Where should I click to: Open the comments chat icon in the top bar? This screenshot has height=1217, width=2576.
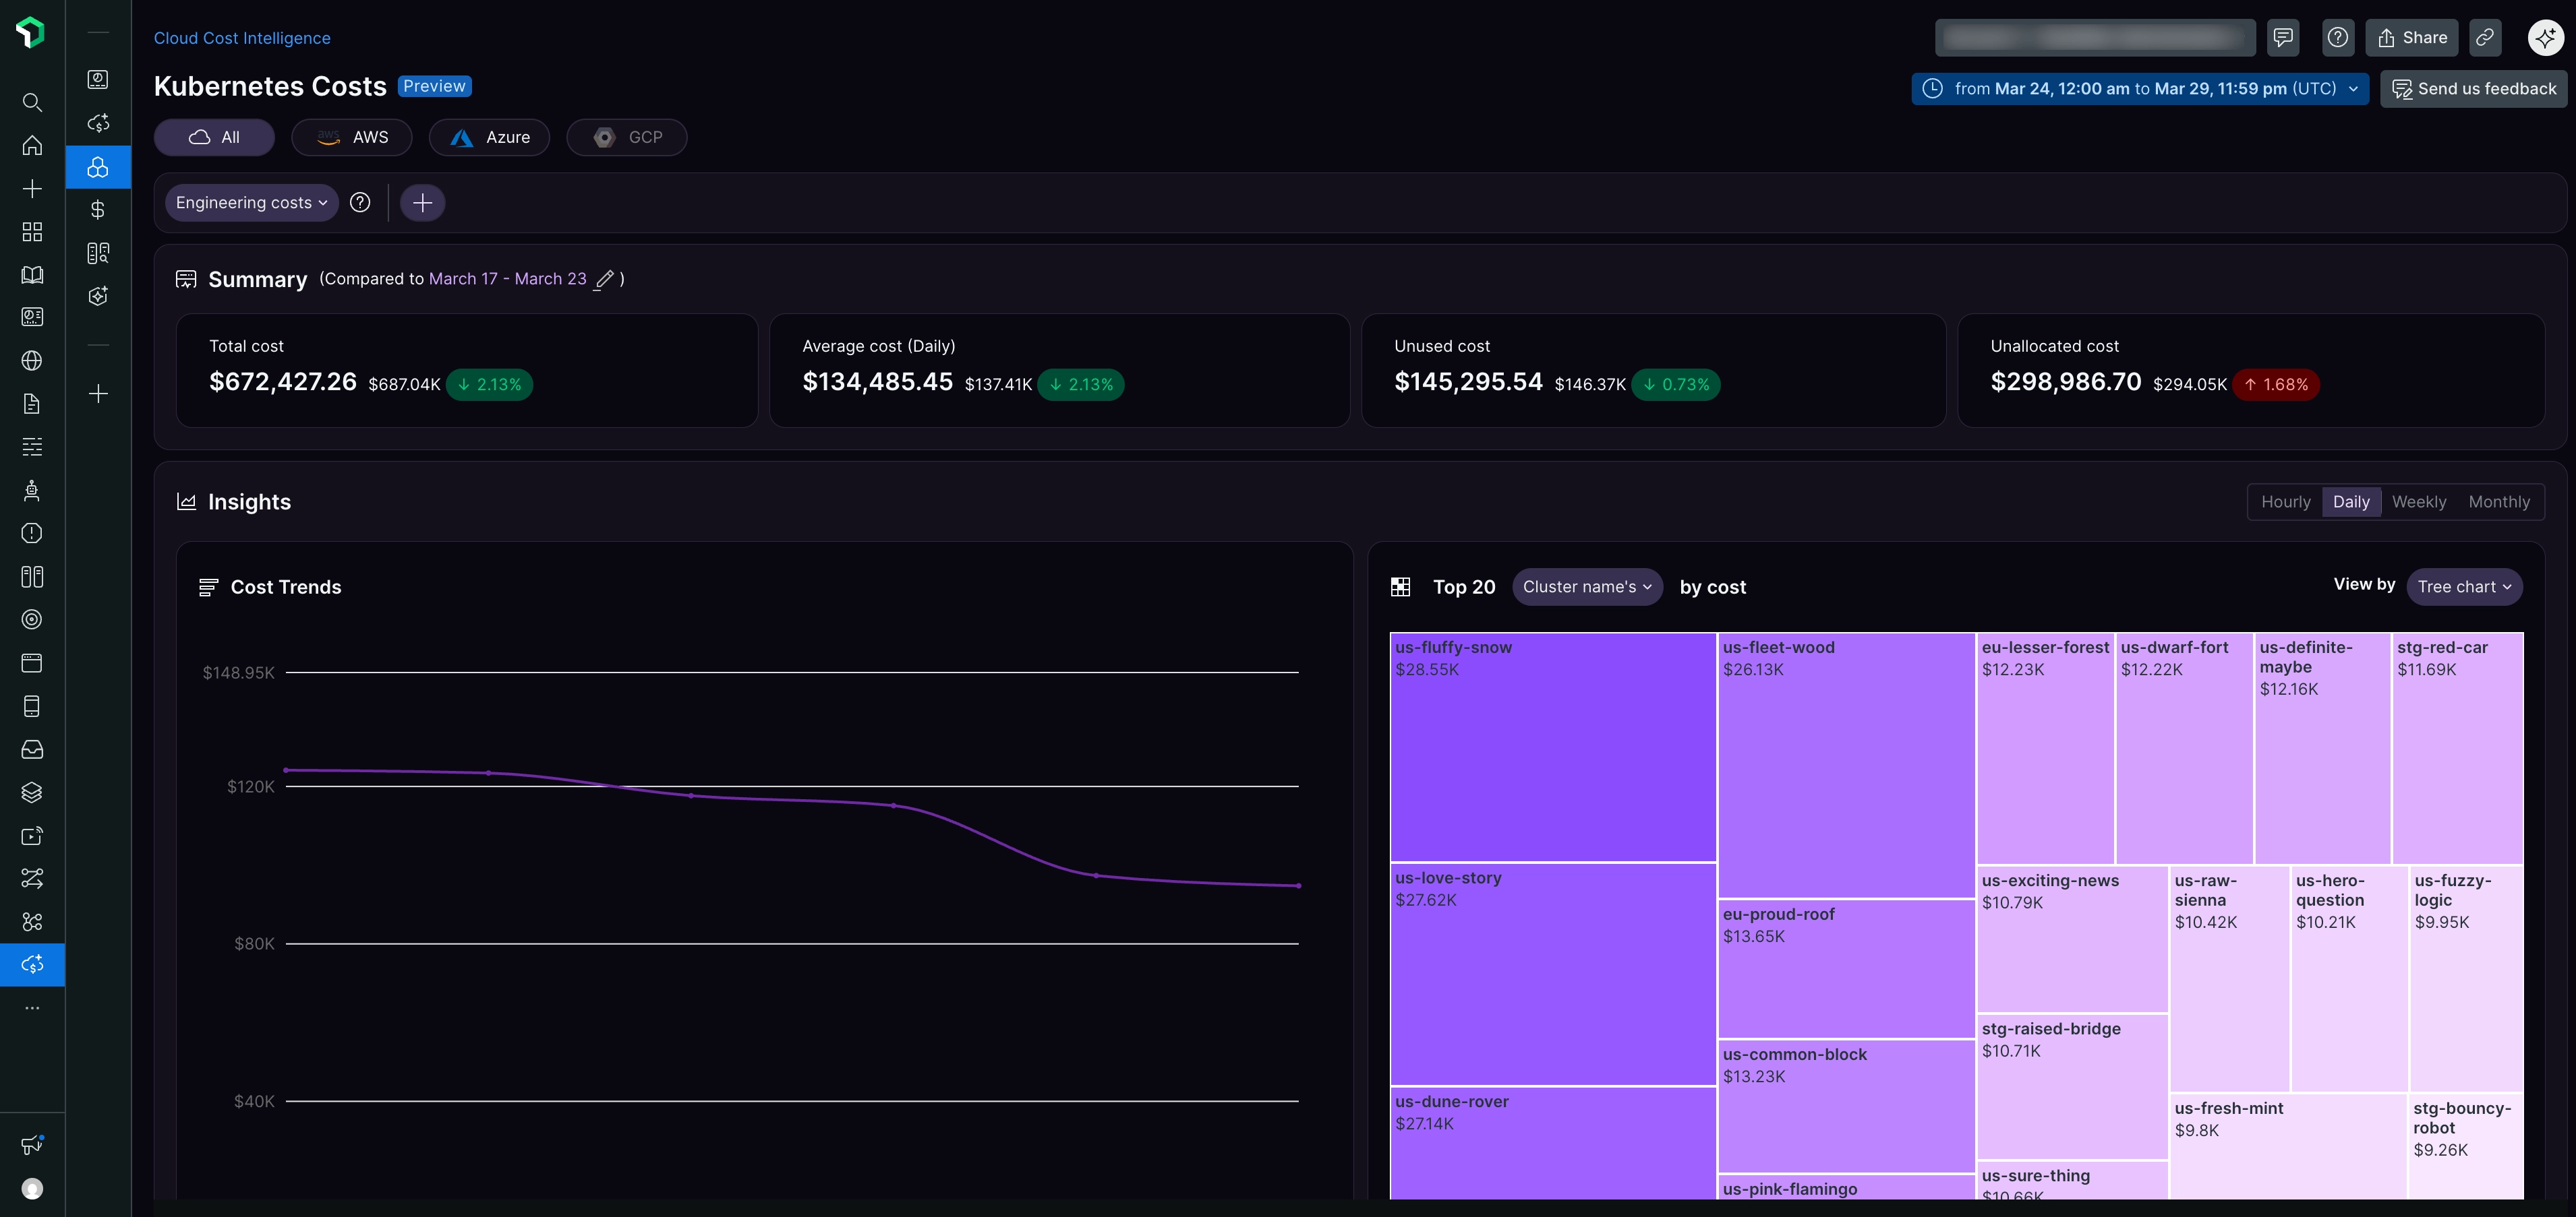coord(2283,38)
